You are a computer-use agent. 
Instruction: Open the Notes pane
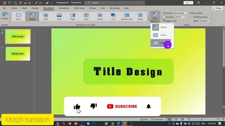click(144, 119)
